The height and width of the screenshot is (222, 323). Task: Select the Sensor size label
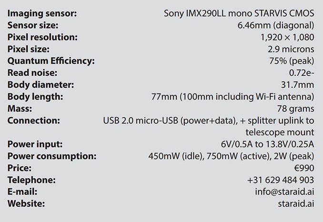pyautogui.click(x=33, y=25)
